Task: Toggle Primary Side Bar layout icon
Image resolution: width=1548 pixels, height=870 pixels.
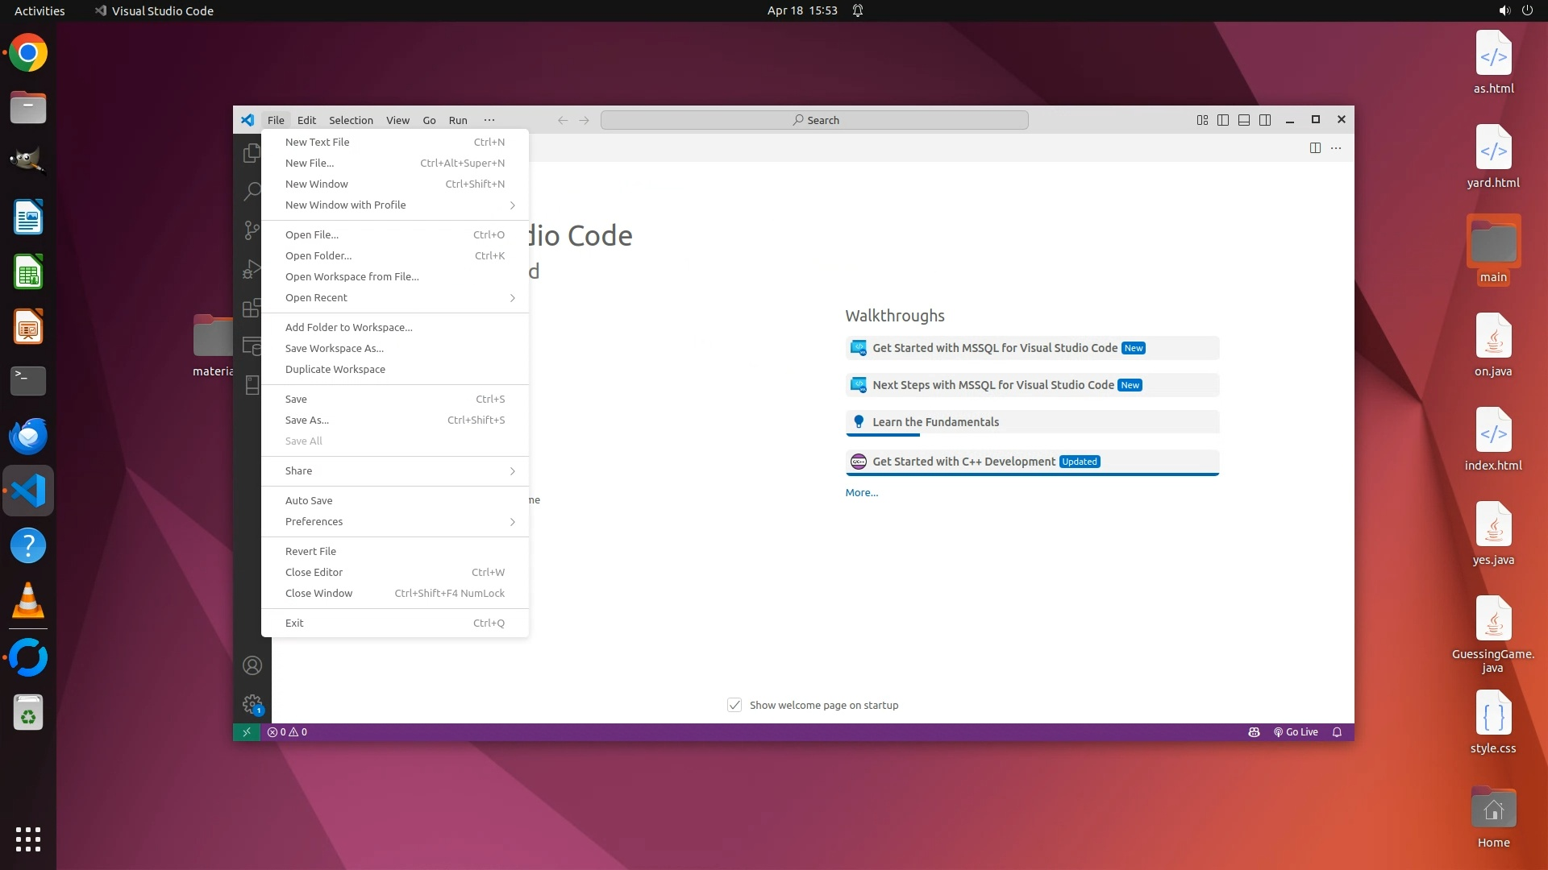Action: (x=1223, y=120)
